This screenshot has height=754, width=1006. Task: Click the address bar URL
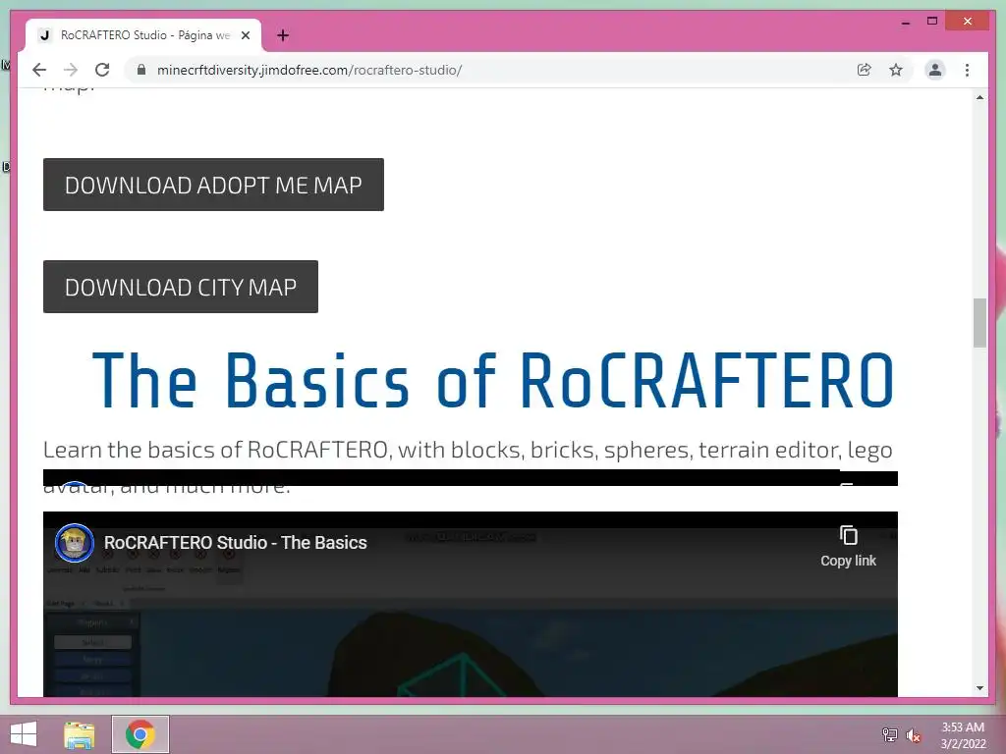(309, 70)
